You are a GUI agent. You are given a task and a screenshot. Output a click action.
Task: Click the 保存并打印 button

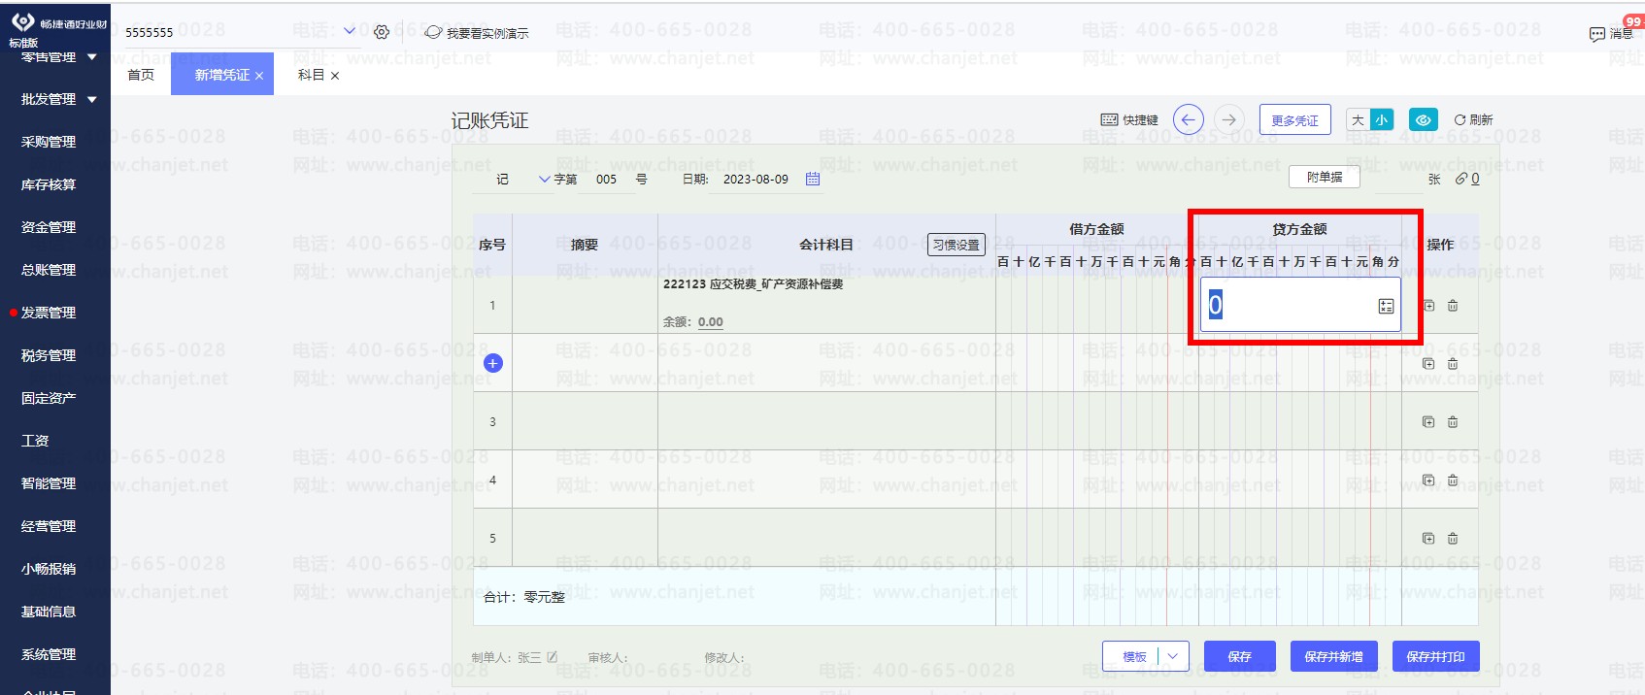click(1435, 656)
